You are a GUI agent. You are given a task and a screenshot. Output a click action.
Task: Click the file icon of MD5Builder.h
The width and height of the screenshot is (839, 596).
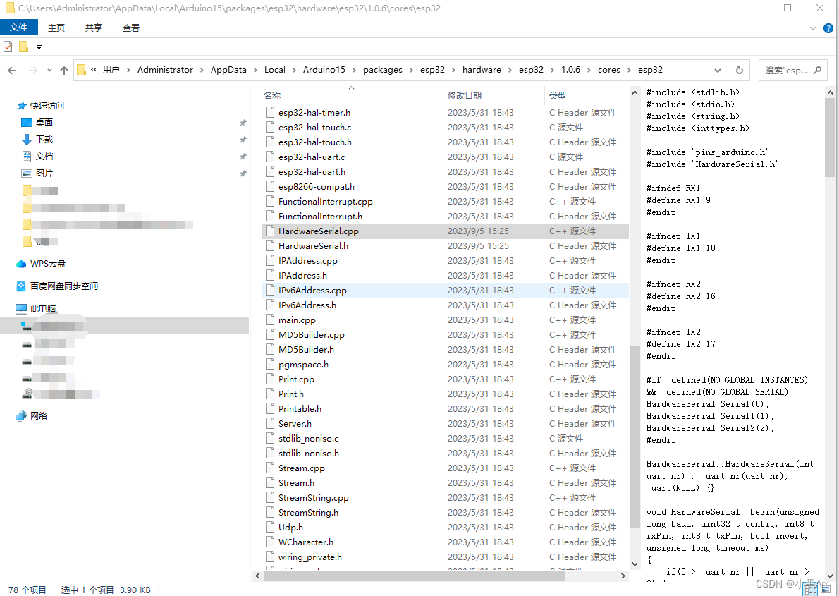(x=270, y=349)
